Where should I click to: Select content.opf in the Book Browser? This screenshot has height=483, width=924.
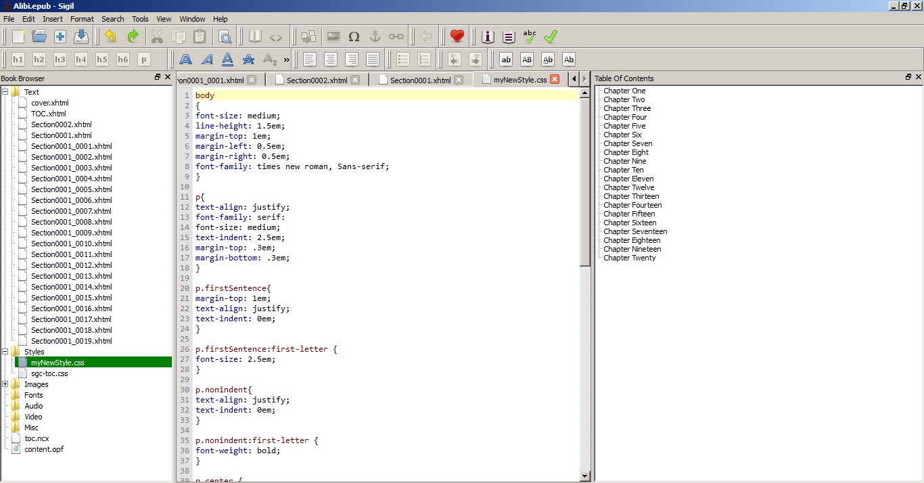click(44, 449)
